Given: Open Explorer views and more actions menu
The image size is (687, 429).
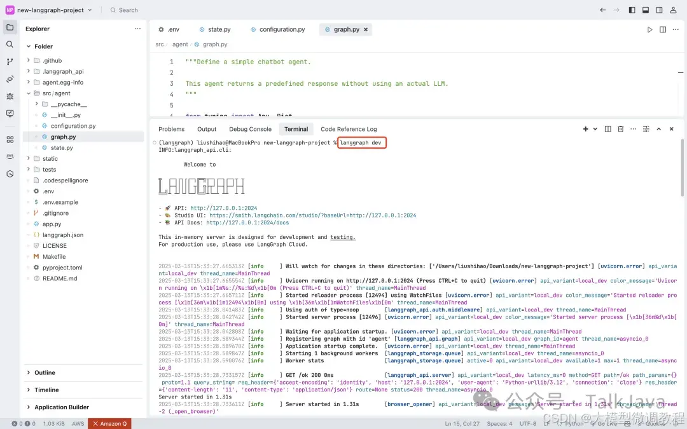Looking at the screenshot, I should pyautogui.click(x=137, y=29).
